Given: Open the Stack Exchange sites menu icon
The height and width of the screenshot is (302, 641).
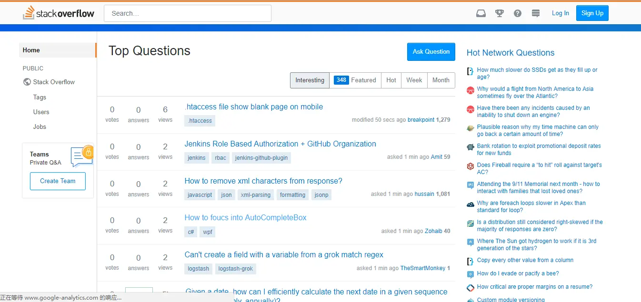Looking at the screenshot, I should click(x=535, y=13).
